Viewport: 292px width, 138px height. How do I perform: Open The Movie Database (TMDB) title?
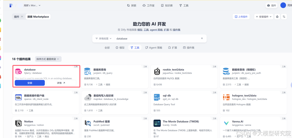click(x=181, y=121)
